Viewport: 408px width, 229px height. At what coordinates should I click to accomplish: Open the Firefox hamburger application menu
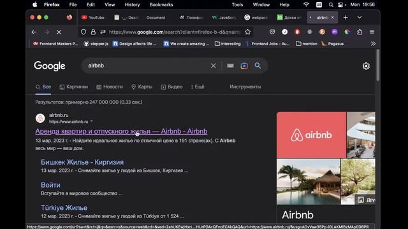click(x=372, y=32)
